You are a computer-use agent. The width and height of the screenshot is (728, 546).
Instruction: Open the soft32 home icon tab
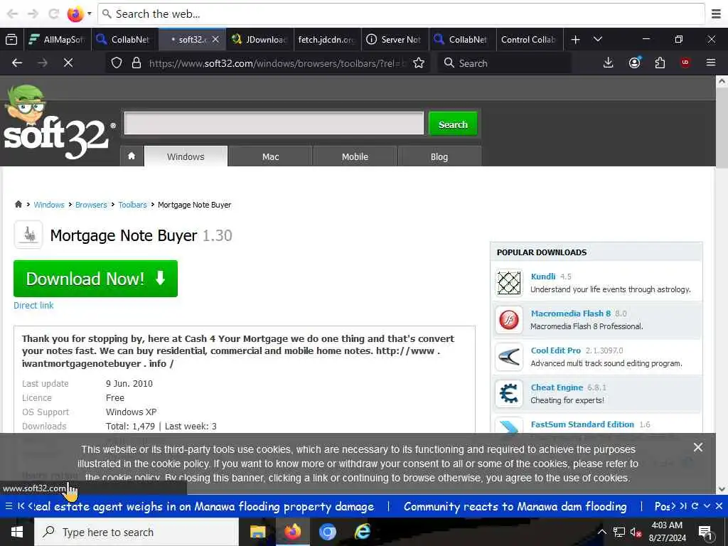(132, 156)
